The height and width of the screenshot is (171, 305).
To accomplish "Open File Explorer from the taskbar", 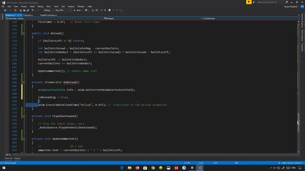I will coord(130,168).
